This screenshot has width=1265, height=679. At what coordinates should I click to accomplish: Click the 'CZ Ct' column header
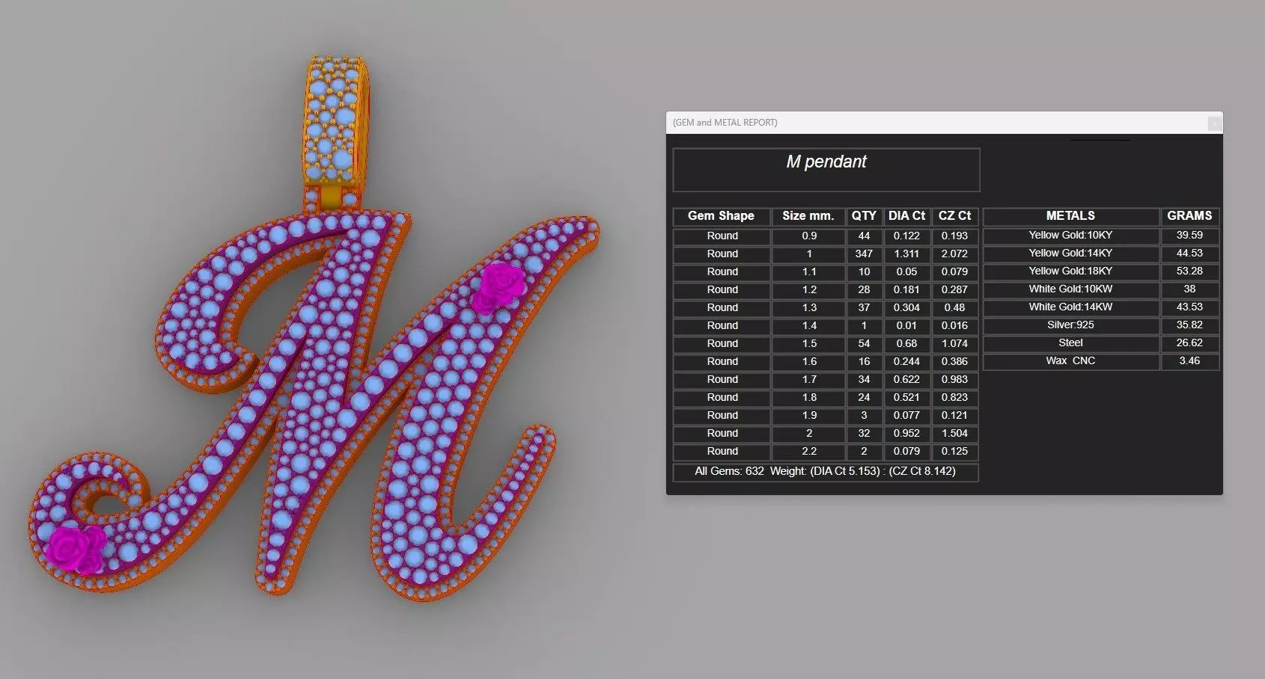point(955,216)
